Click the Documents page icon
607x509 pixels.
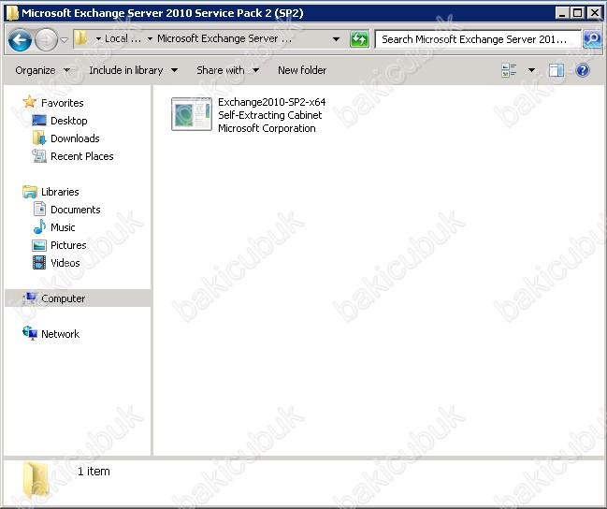pyautogui.click(x=39, y=210)
